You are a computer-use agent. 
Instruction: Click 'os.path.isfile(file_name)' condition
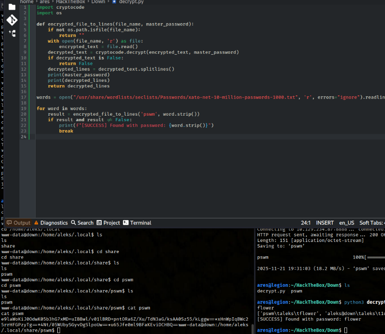click(103, 30)
